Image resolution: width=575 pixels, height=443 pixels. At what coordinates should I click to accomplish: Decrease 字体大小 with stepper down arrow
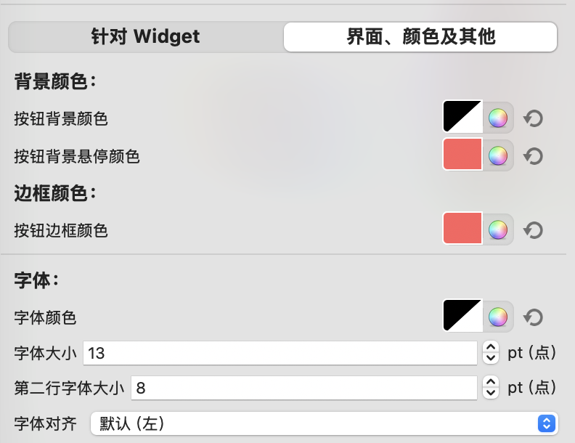pyautogui.click(x=491, y=358)
